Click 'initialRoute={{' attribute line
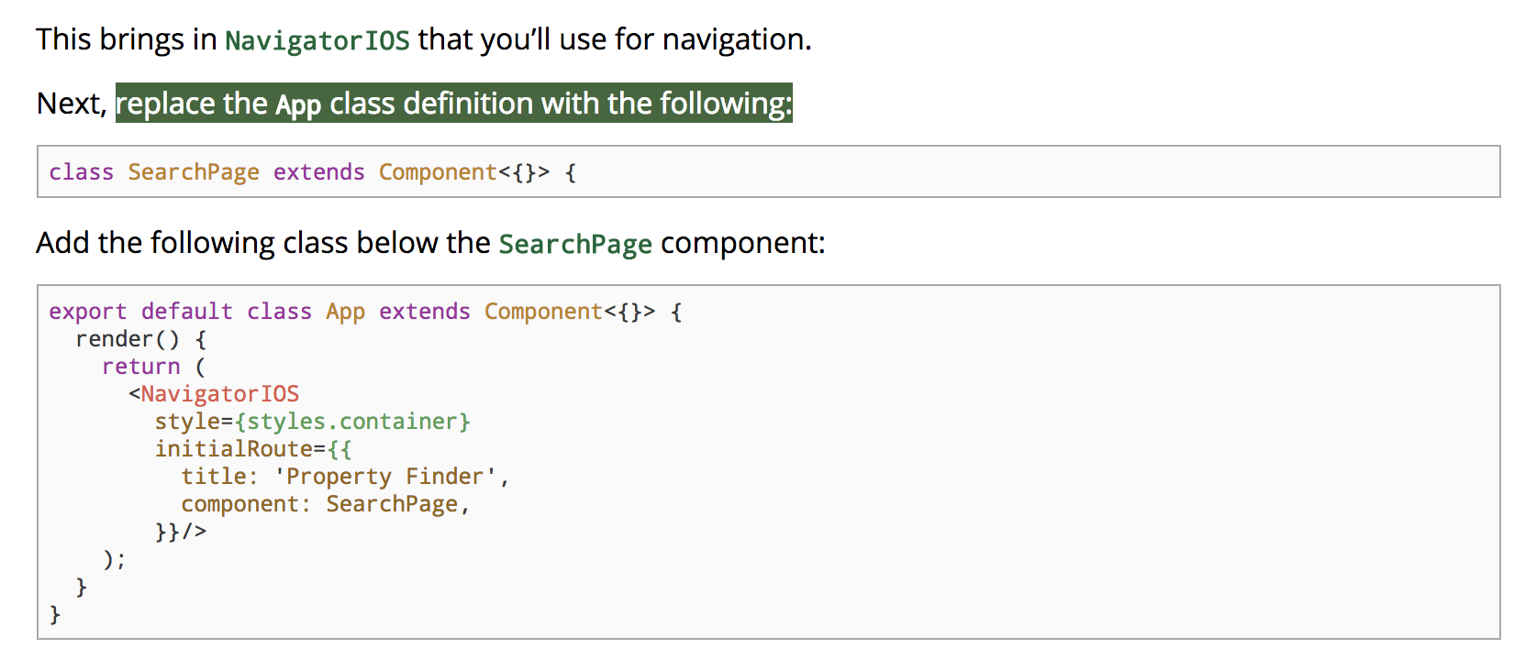The height and width of the screenshot is (671, 1525). pos(253,449)
